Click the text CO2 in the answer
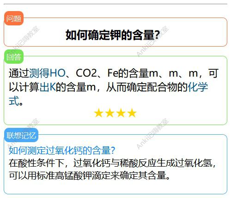 86,73
